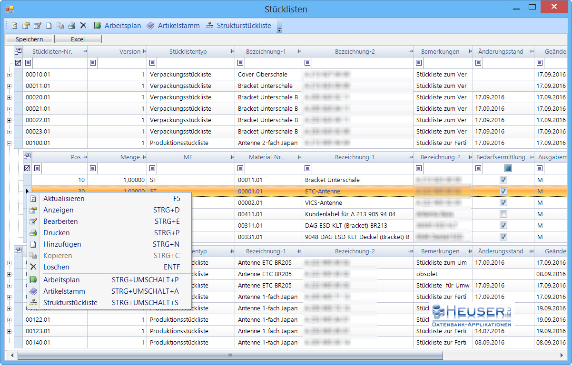
Task: Toggle Bedarfsermittlung checkbox for 9048 DAG ESD KLT Deckel
Action: (x=503, y=237)
